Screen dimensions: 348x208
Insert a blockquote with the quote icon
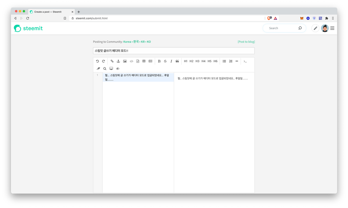click(x=177, y=61)
